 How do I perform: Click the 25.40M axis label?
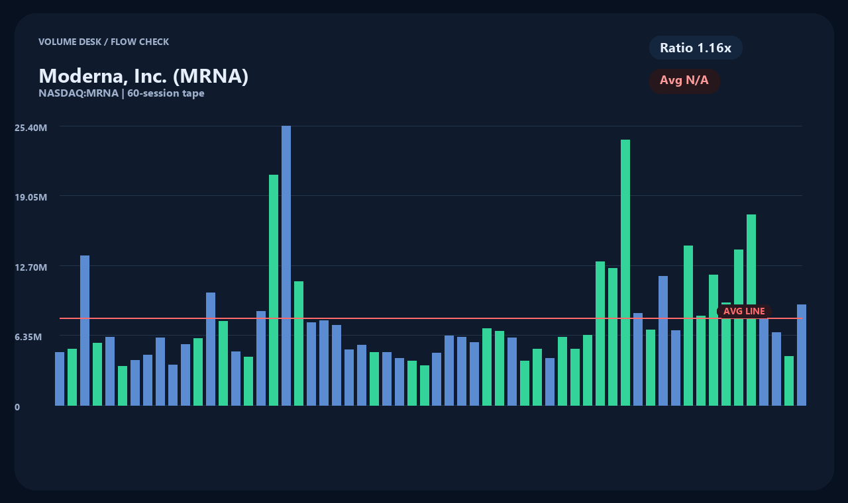pos(31,127)
